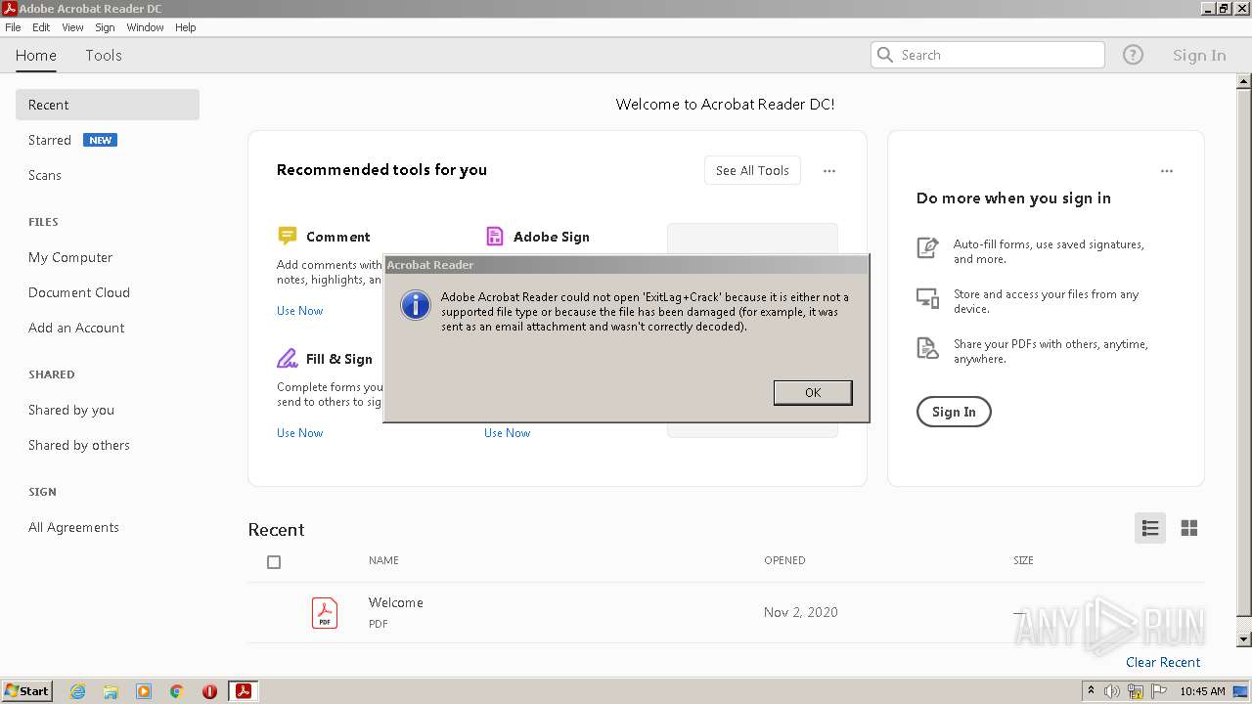Click the volume speaker tray icon
1252x704 pixels.
click(1112, 691)
